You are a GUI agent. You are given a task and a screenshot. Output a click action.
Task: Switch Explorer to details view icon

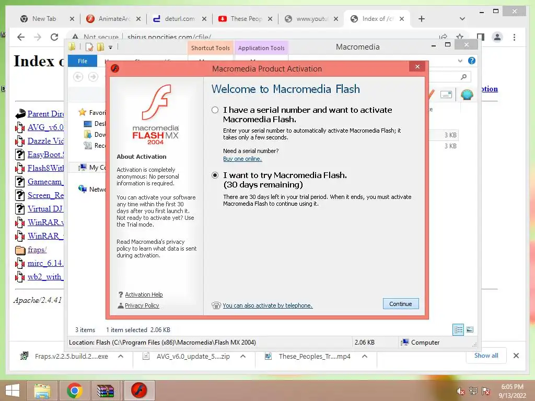click(x=458, y=329)
